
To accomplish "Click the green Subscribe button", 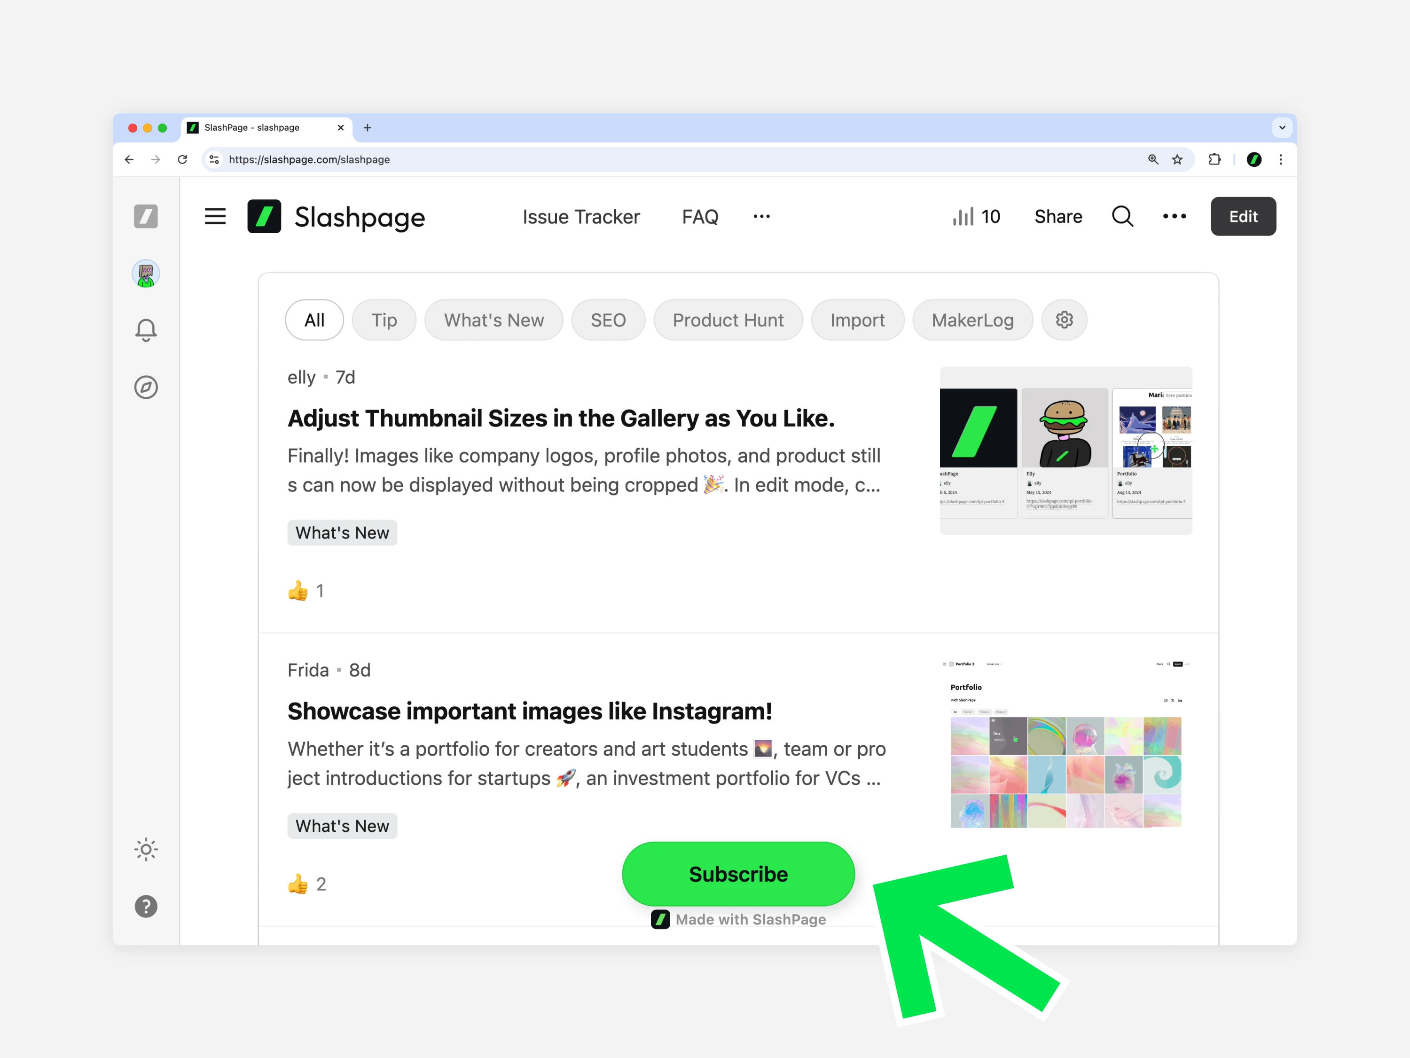I will (738, 874).
